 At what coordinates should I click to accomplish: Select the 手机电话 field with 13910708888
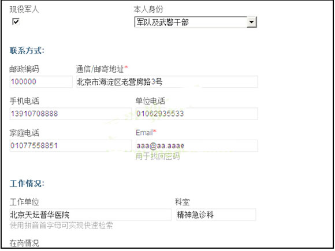tap(70, 114)
